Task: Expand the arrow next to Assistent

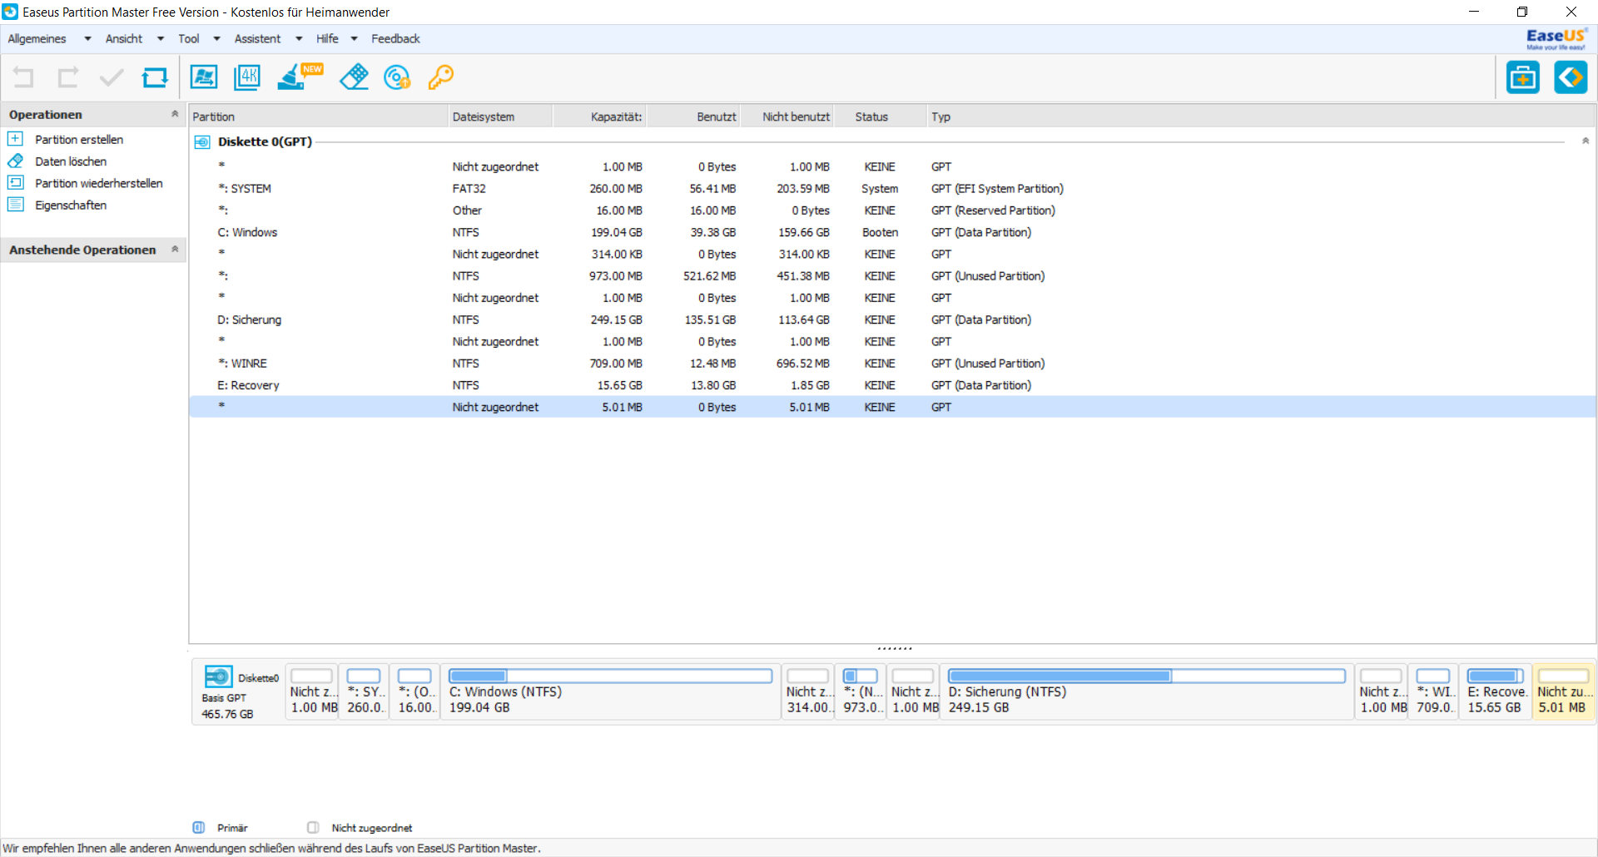Action: [x=299, y=39]
